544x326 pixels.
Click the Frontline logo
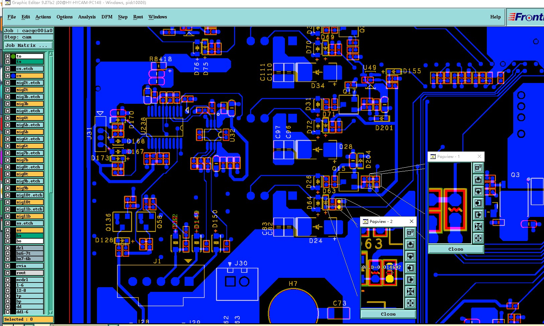coord(526,17)
